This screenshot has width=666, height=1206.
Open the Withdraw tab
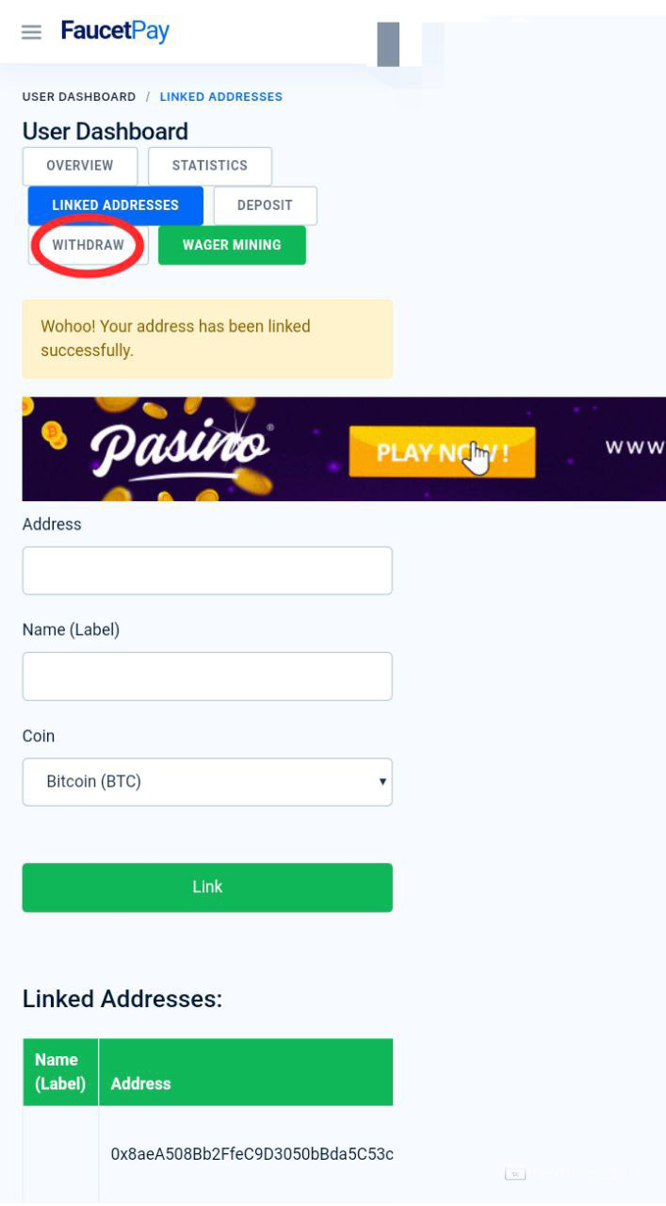(88, 245)
